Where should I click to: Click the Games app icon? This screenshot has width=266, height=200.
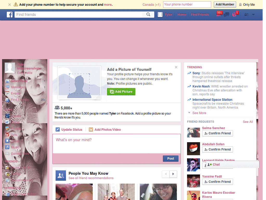click(7, 116)
